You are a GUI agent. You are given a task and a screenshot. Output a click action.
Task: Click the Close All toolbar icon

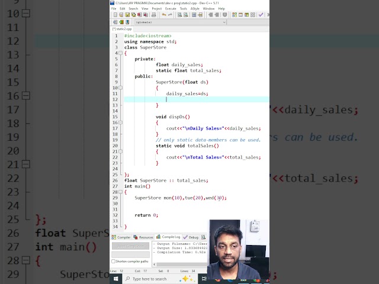click(146, 15)
